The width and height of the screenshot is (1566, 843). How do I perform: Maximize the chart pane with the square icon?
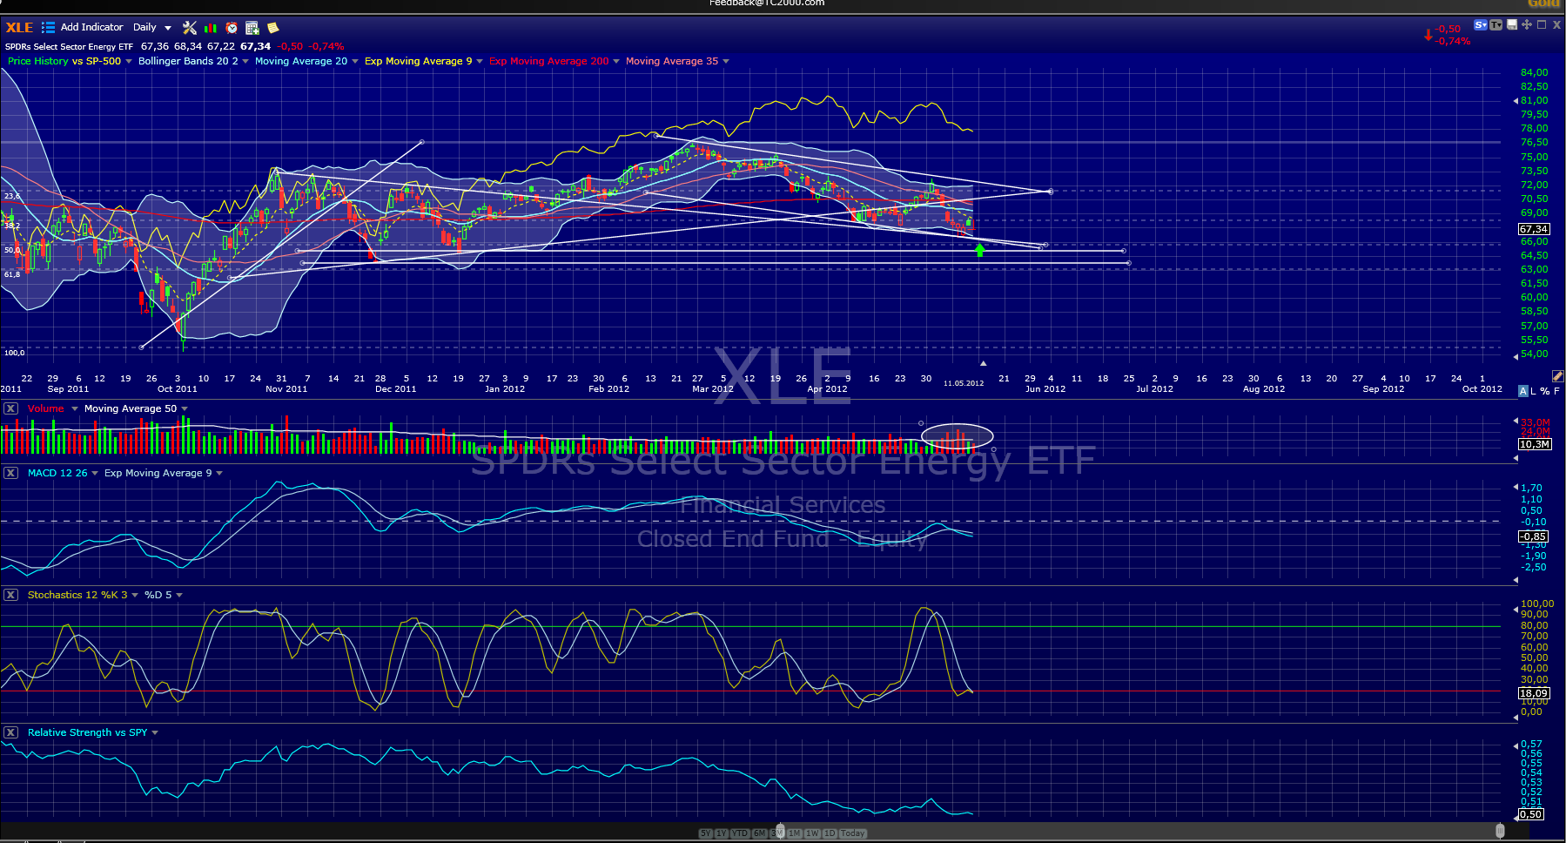click(x=1542, y=24)
